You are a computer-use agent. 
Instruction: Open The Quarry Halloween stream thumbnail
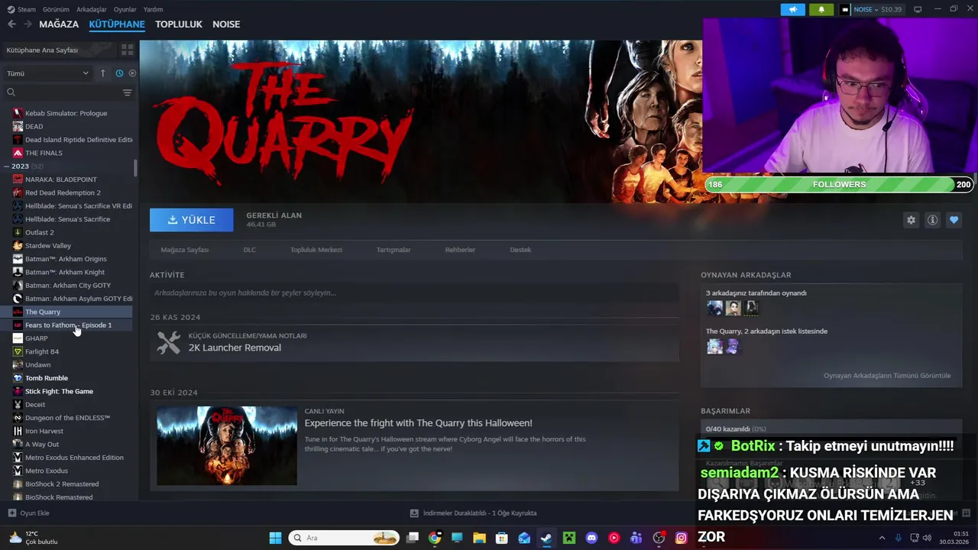pyautogui.click(x=227, y=445)
